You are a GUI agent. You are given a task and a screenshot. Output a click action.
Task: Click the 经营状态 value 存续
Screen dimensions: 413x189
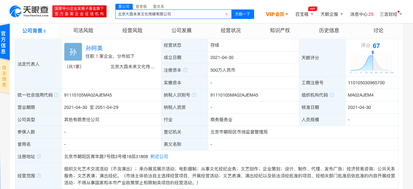pos(215,45)
